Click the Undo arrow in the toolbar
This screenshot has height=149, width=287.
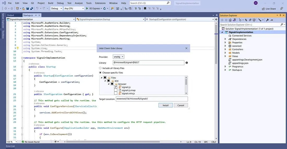tap(37, 8)
